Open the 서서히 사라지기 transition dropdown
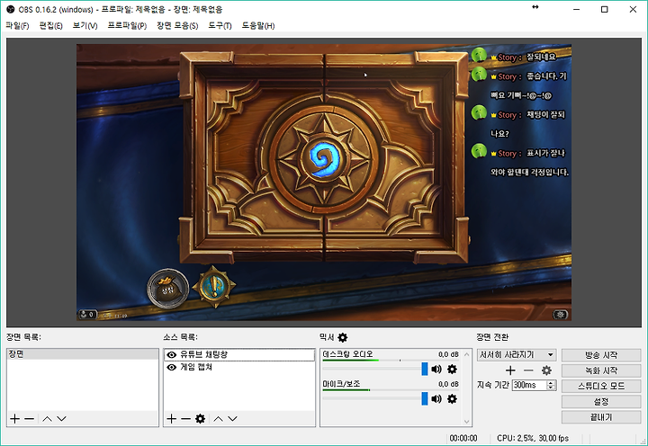The image size is (648, 446). [517, 355]
